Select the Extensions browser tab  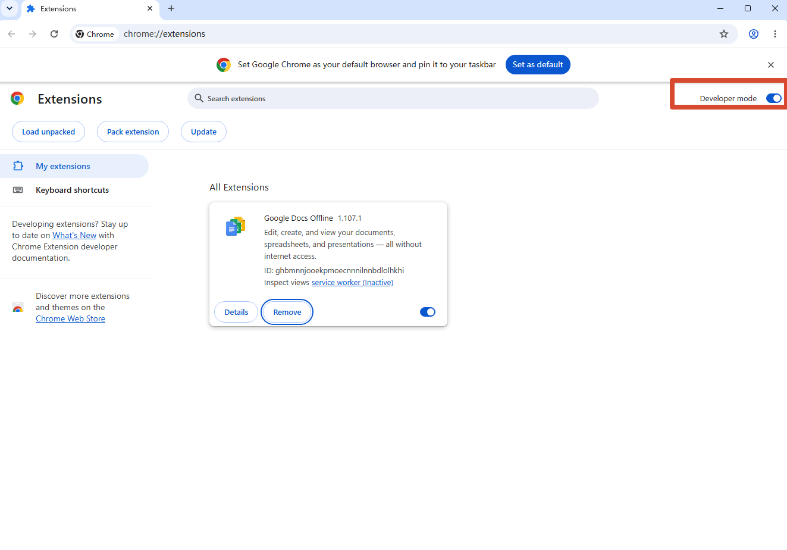(x=89, y=9)
